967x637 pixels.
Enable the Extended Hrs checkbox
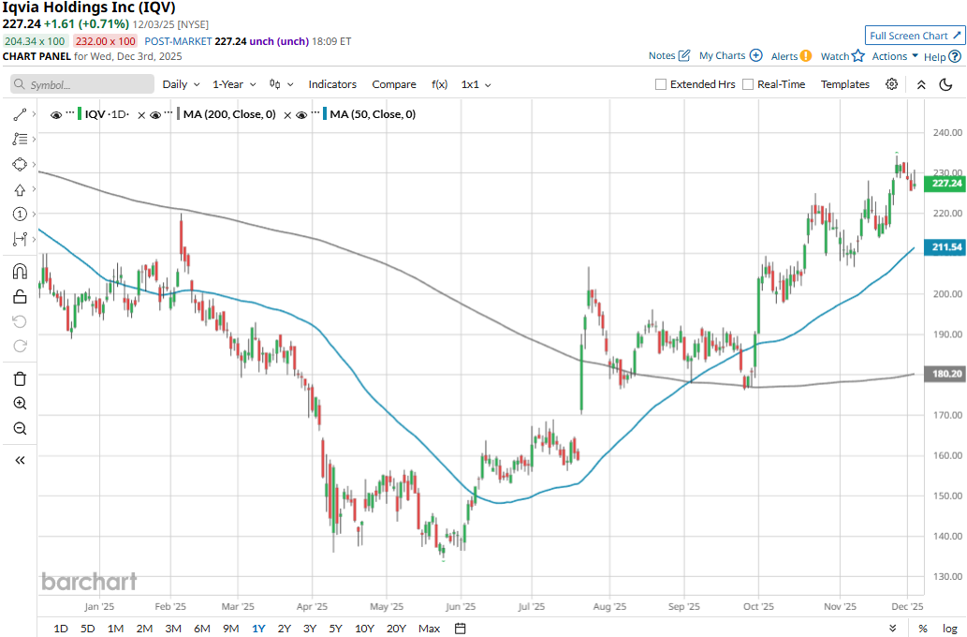click(661, 84)
